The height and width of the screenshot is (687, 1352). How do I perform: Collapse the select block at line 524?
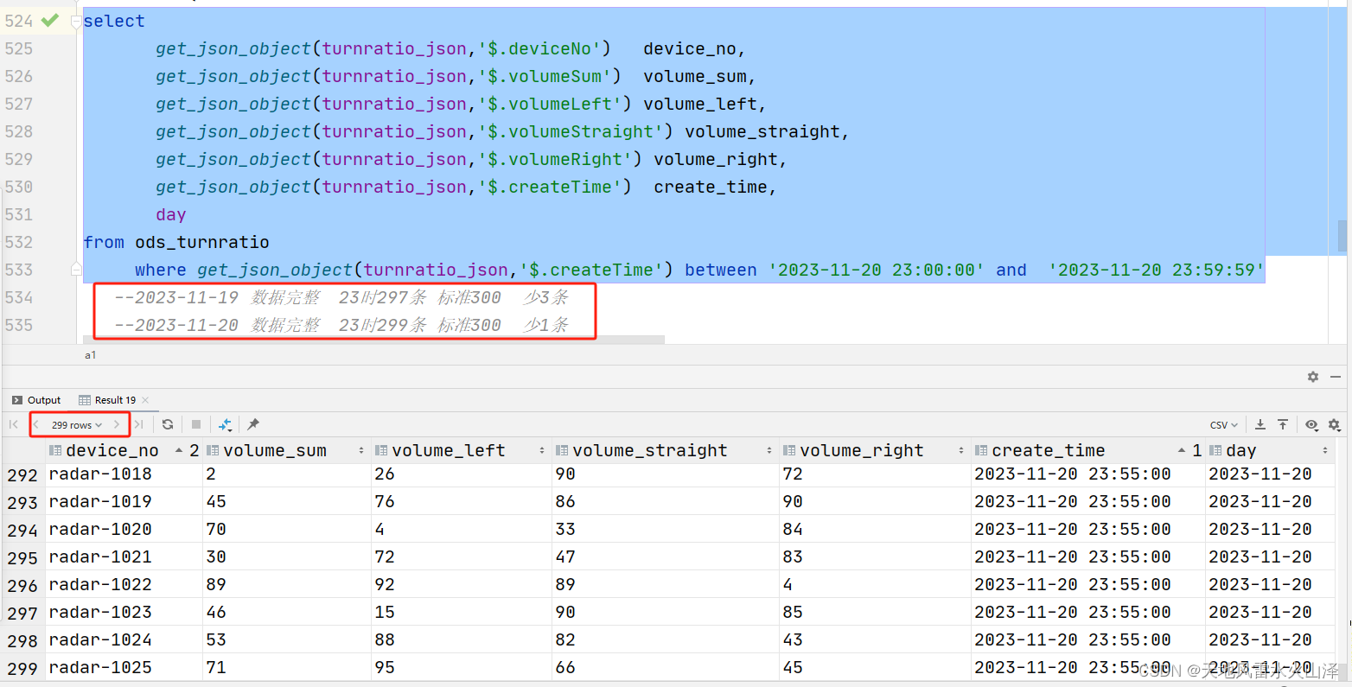tap(76, 21)
